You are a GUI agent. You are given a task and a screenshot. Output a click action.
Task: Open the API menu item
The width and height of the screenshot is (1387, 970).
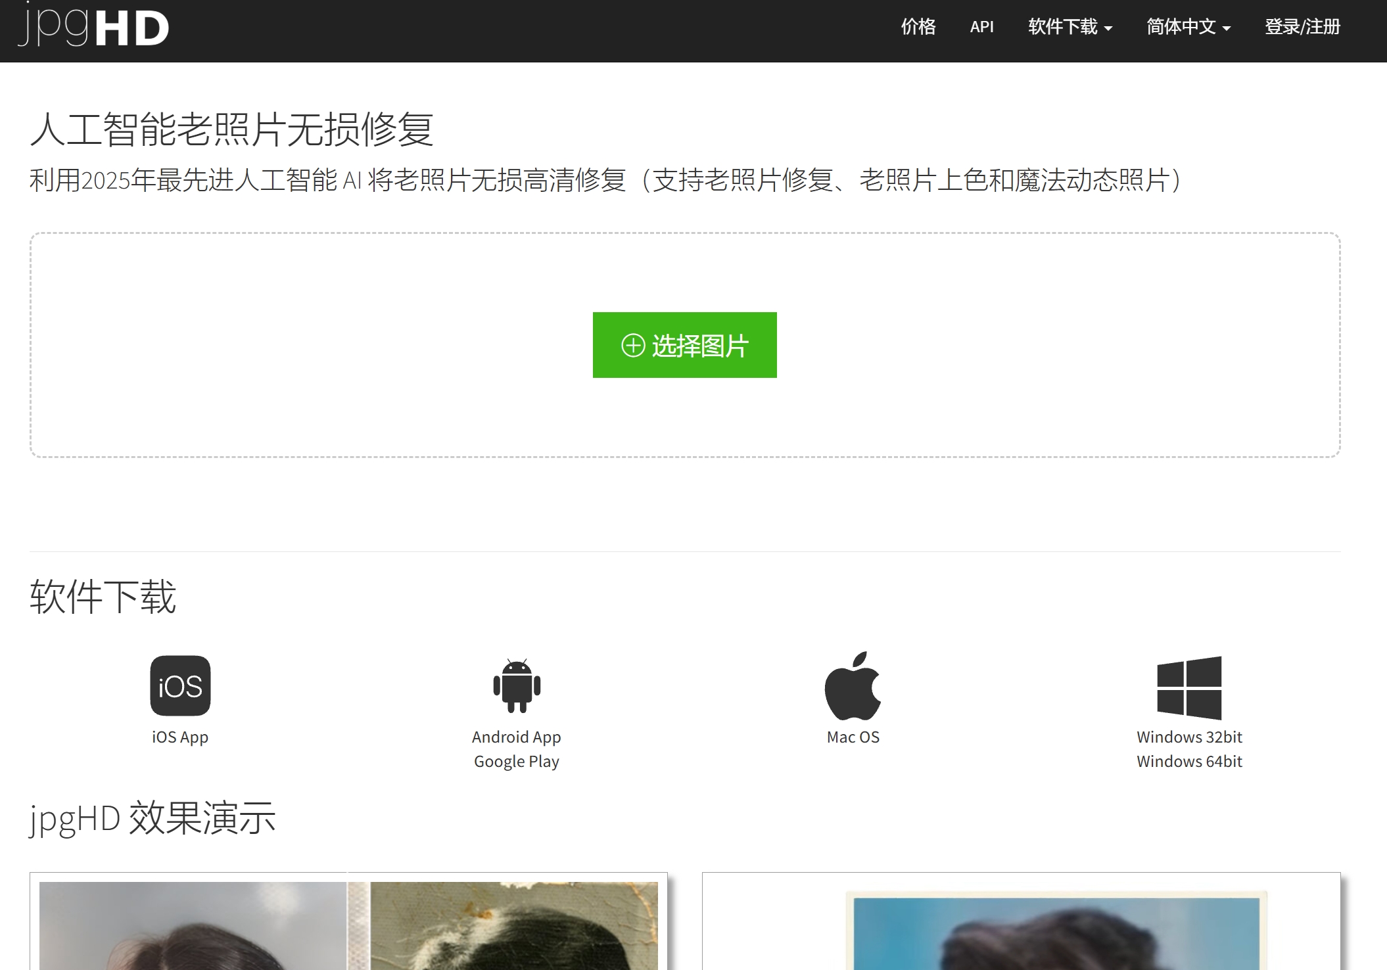[x=981, y=28]
